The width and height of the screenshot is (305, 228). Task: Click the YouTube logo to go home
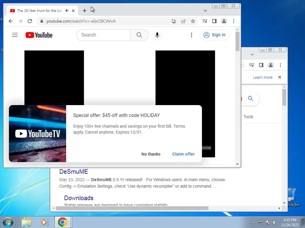[x=39, y=35]
